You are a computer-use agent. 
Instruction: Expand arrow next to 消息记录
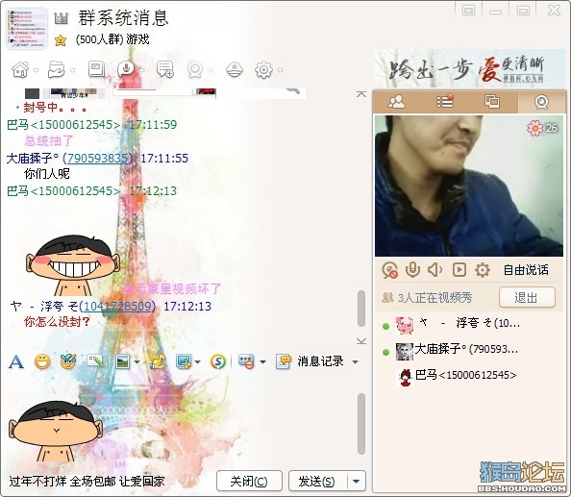coord(355,361)
